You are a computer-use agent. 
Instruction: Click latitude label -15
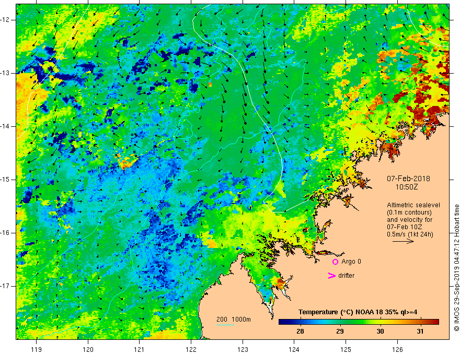5,180
